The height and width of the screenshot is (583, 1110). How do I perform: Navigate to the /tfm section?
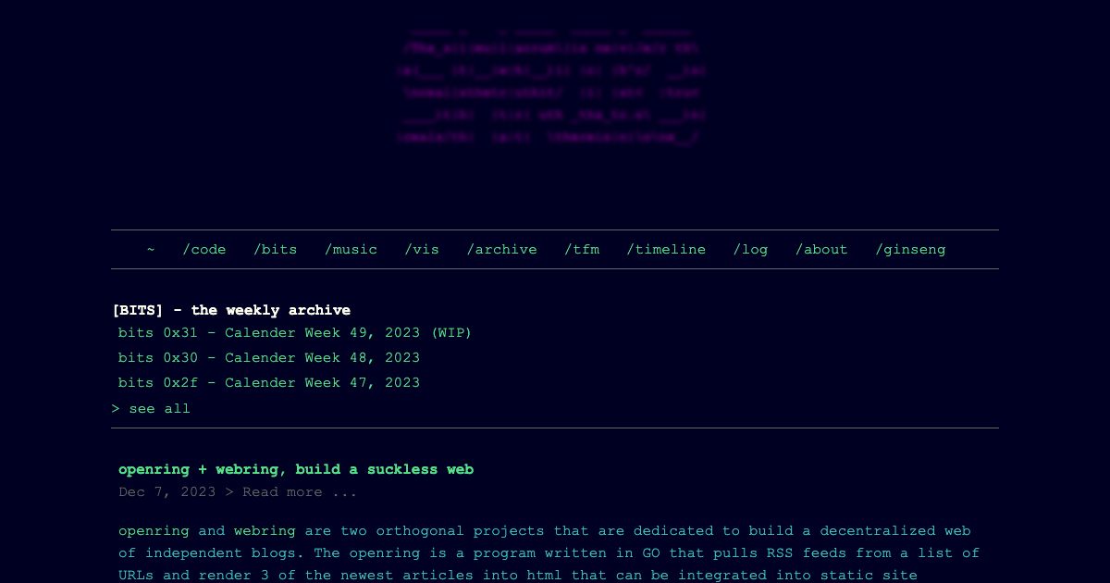coord(582,249)
